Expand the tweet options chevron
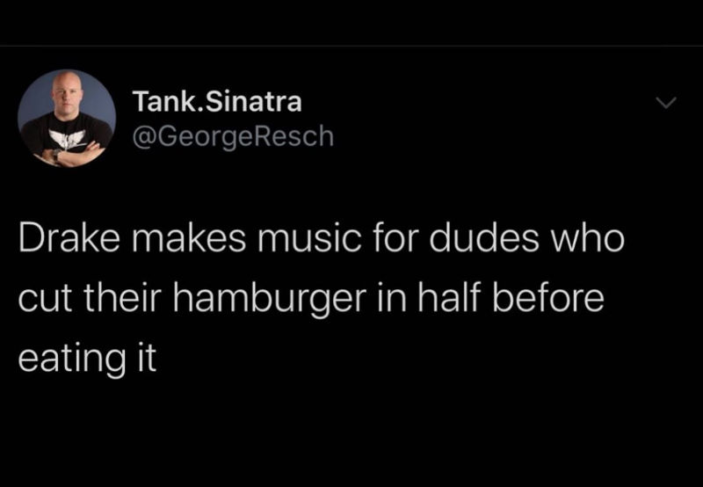Image resolution: width=703 pixels, height=487 pixels. click(667, 104)
